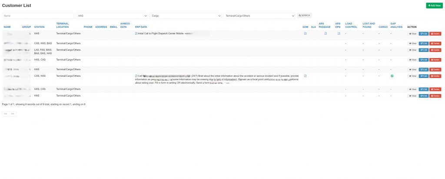Open ERP document icon beside Initial Call text
The width and height of the screenshot is (445, 179).
click(136, 33)
